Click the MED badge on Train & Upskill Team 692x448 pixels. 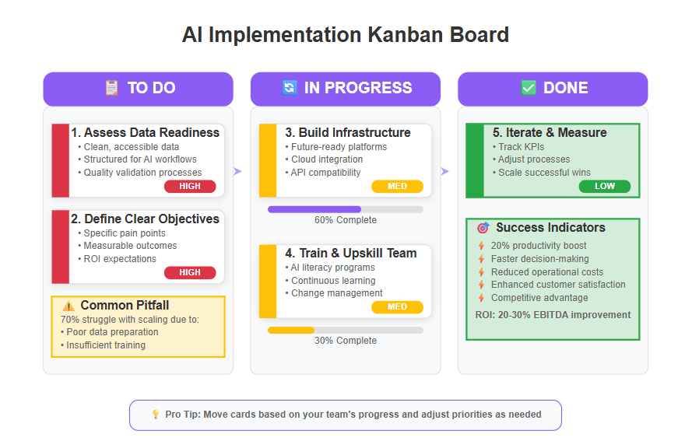point(397,307)
